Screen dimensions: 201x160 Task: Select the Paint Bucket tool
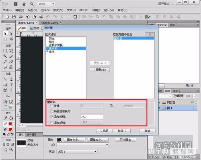11,118
